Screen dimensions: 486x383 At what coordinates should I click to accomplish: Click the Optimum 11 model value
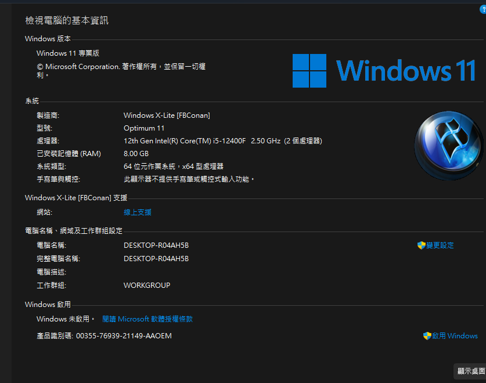click(x=144, y=128)
